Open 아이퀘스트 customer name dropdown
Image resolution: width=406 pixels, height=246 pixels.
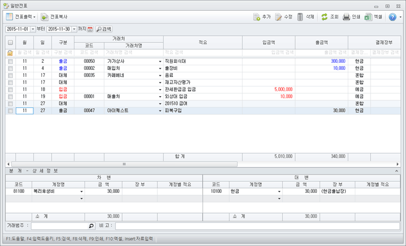point(160,110)
